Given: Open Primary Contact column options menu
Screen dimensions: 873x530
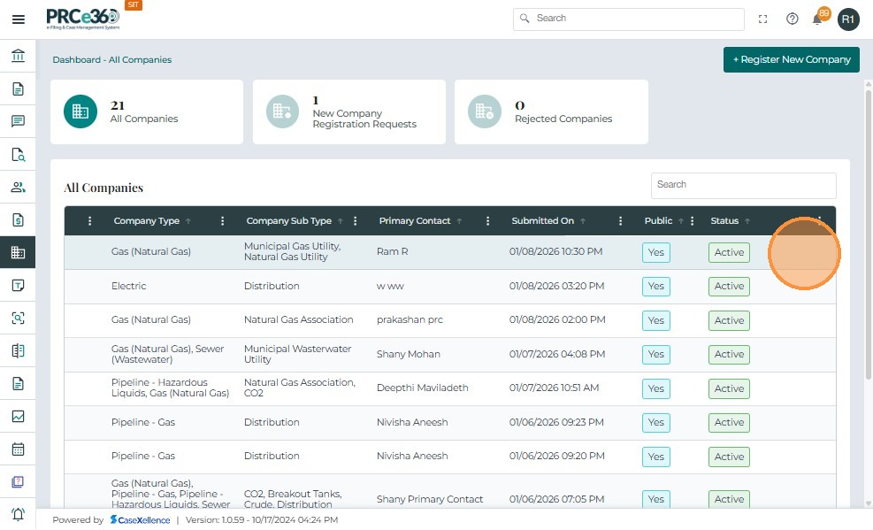Looking at the screenshot, I should click(x=488, y=221).
